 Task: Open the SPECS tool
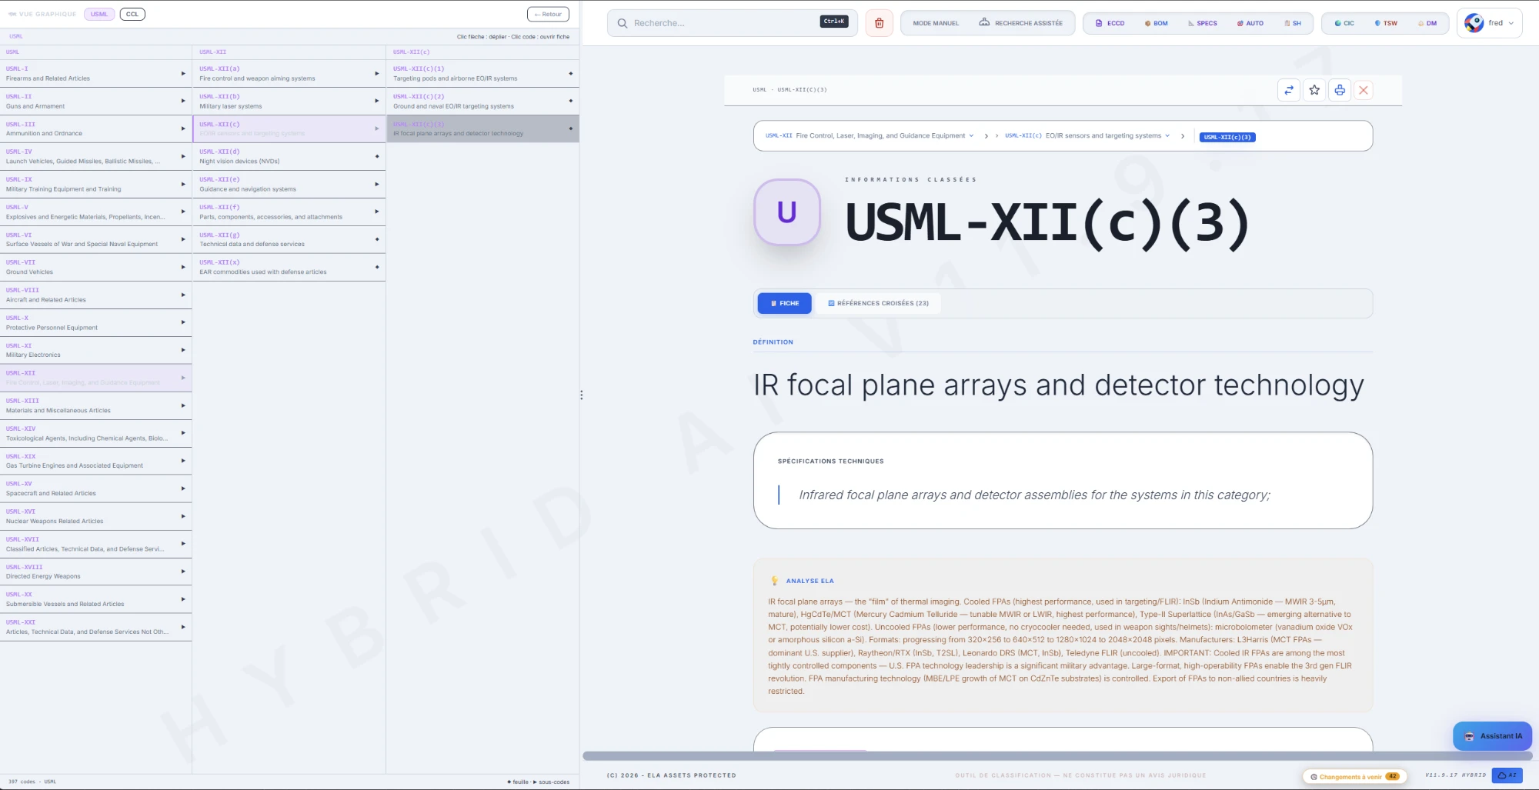1203,23
